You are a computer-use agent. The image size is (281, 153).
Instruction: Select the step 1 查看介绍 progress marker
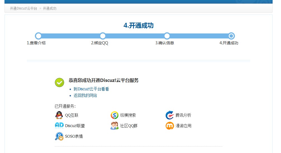tap(38, 36)
